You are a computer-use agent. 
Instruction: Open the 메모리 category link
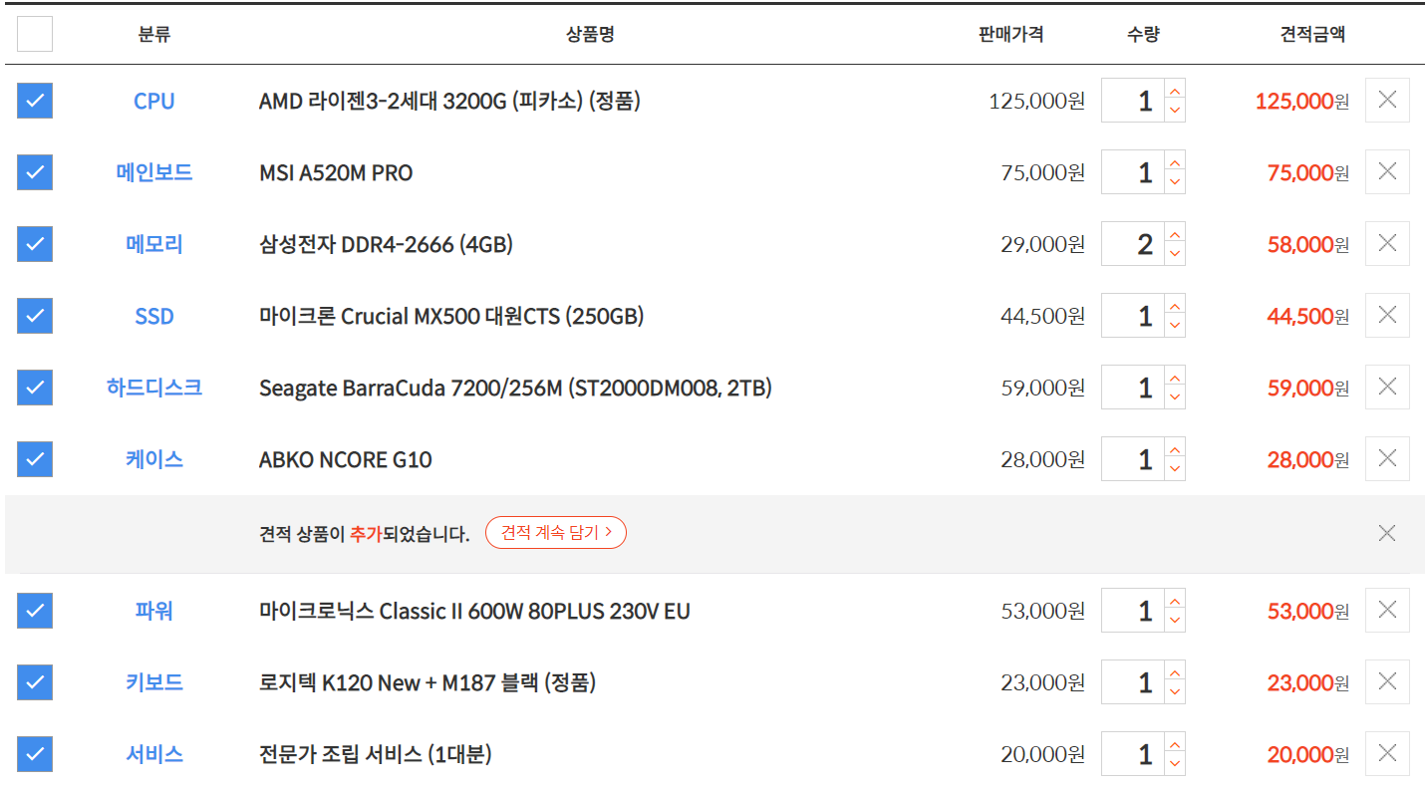tap(154, 244)
